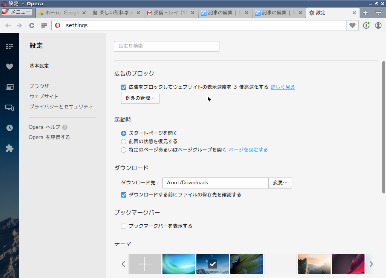
Task: Open ページを設定する link
Action: [x=248, y=150]
